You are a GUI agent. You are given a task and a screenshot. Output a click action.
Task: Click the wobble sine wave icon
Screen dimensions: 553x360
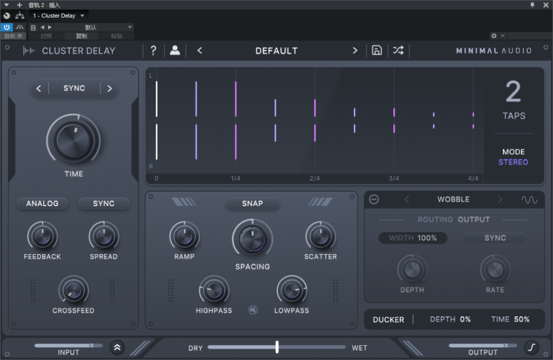[529, 200]
